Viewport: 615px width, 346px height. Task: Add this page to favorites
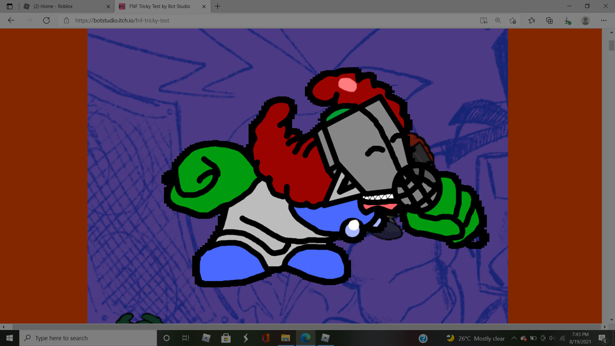(512, 21)
